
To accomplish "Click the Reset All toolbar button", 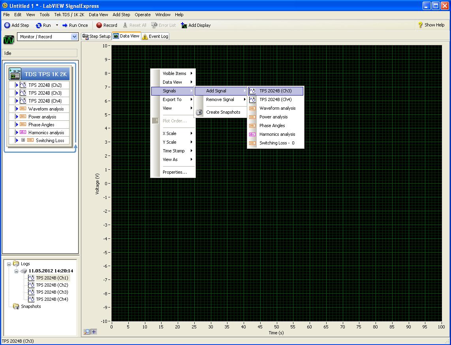I will tap(134, 25).
